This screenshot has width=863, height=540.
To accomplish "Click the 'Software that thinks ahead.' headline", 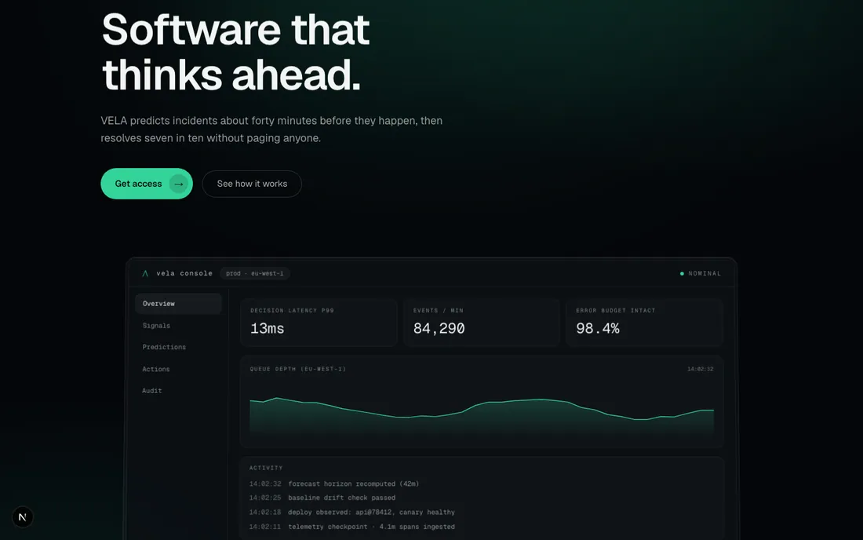I will click(x=235, y=53).
